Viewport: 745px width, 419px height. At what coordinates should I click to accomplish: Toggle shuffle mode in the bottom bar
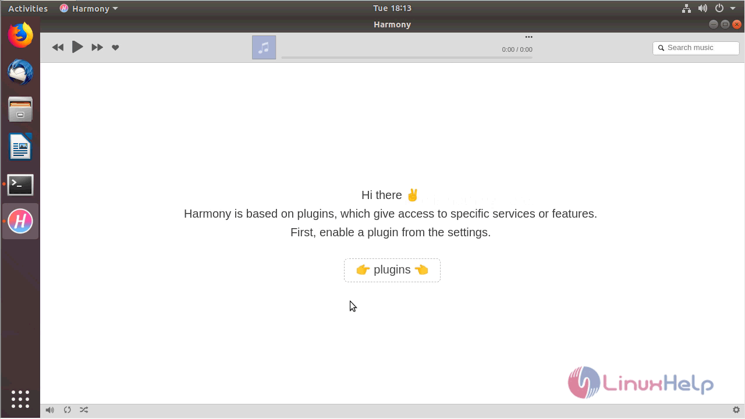coord(84,410)
